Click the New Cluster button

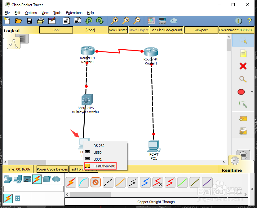click(x=118, y=30)
